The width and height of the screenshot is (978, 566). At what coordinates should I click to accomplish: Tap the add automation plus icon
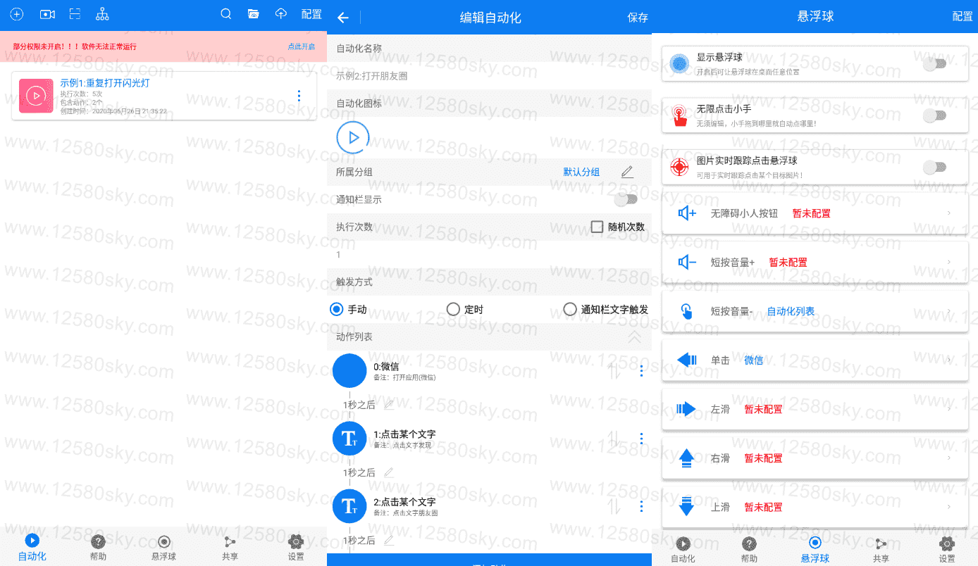16,14
